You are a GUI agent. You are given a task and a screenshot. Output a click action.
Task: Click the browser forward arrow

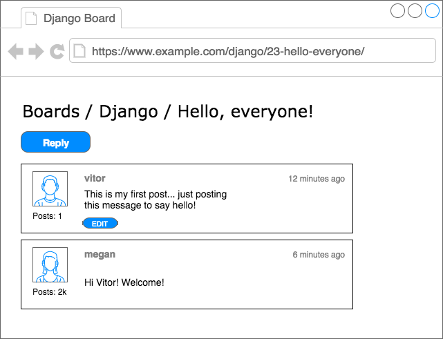pyautogui.click(x=36, y=51)
